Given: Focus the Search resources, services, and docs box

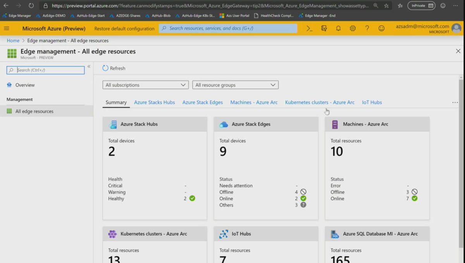Looking at the screenshot, I should 228,28.
